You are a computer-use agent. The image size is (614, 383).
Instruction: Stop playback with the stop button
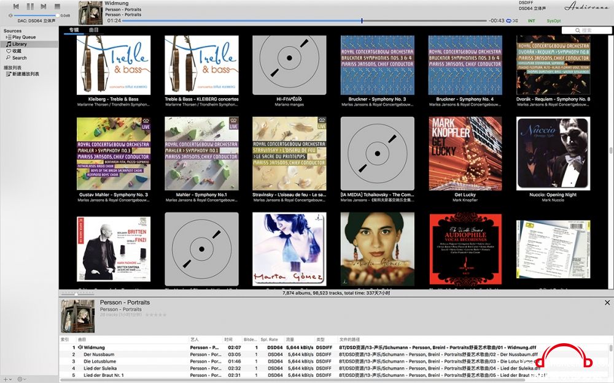[57, 6]
